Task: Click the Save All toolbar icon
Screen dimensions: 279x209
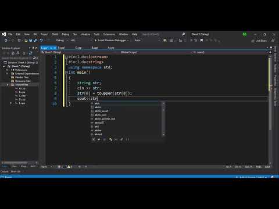Action: 35,41
